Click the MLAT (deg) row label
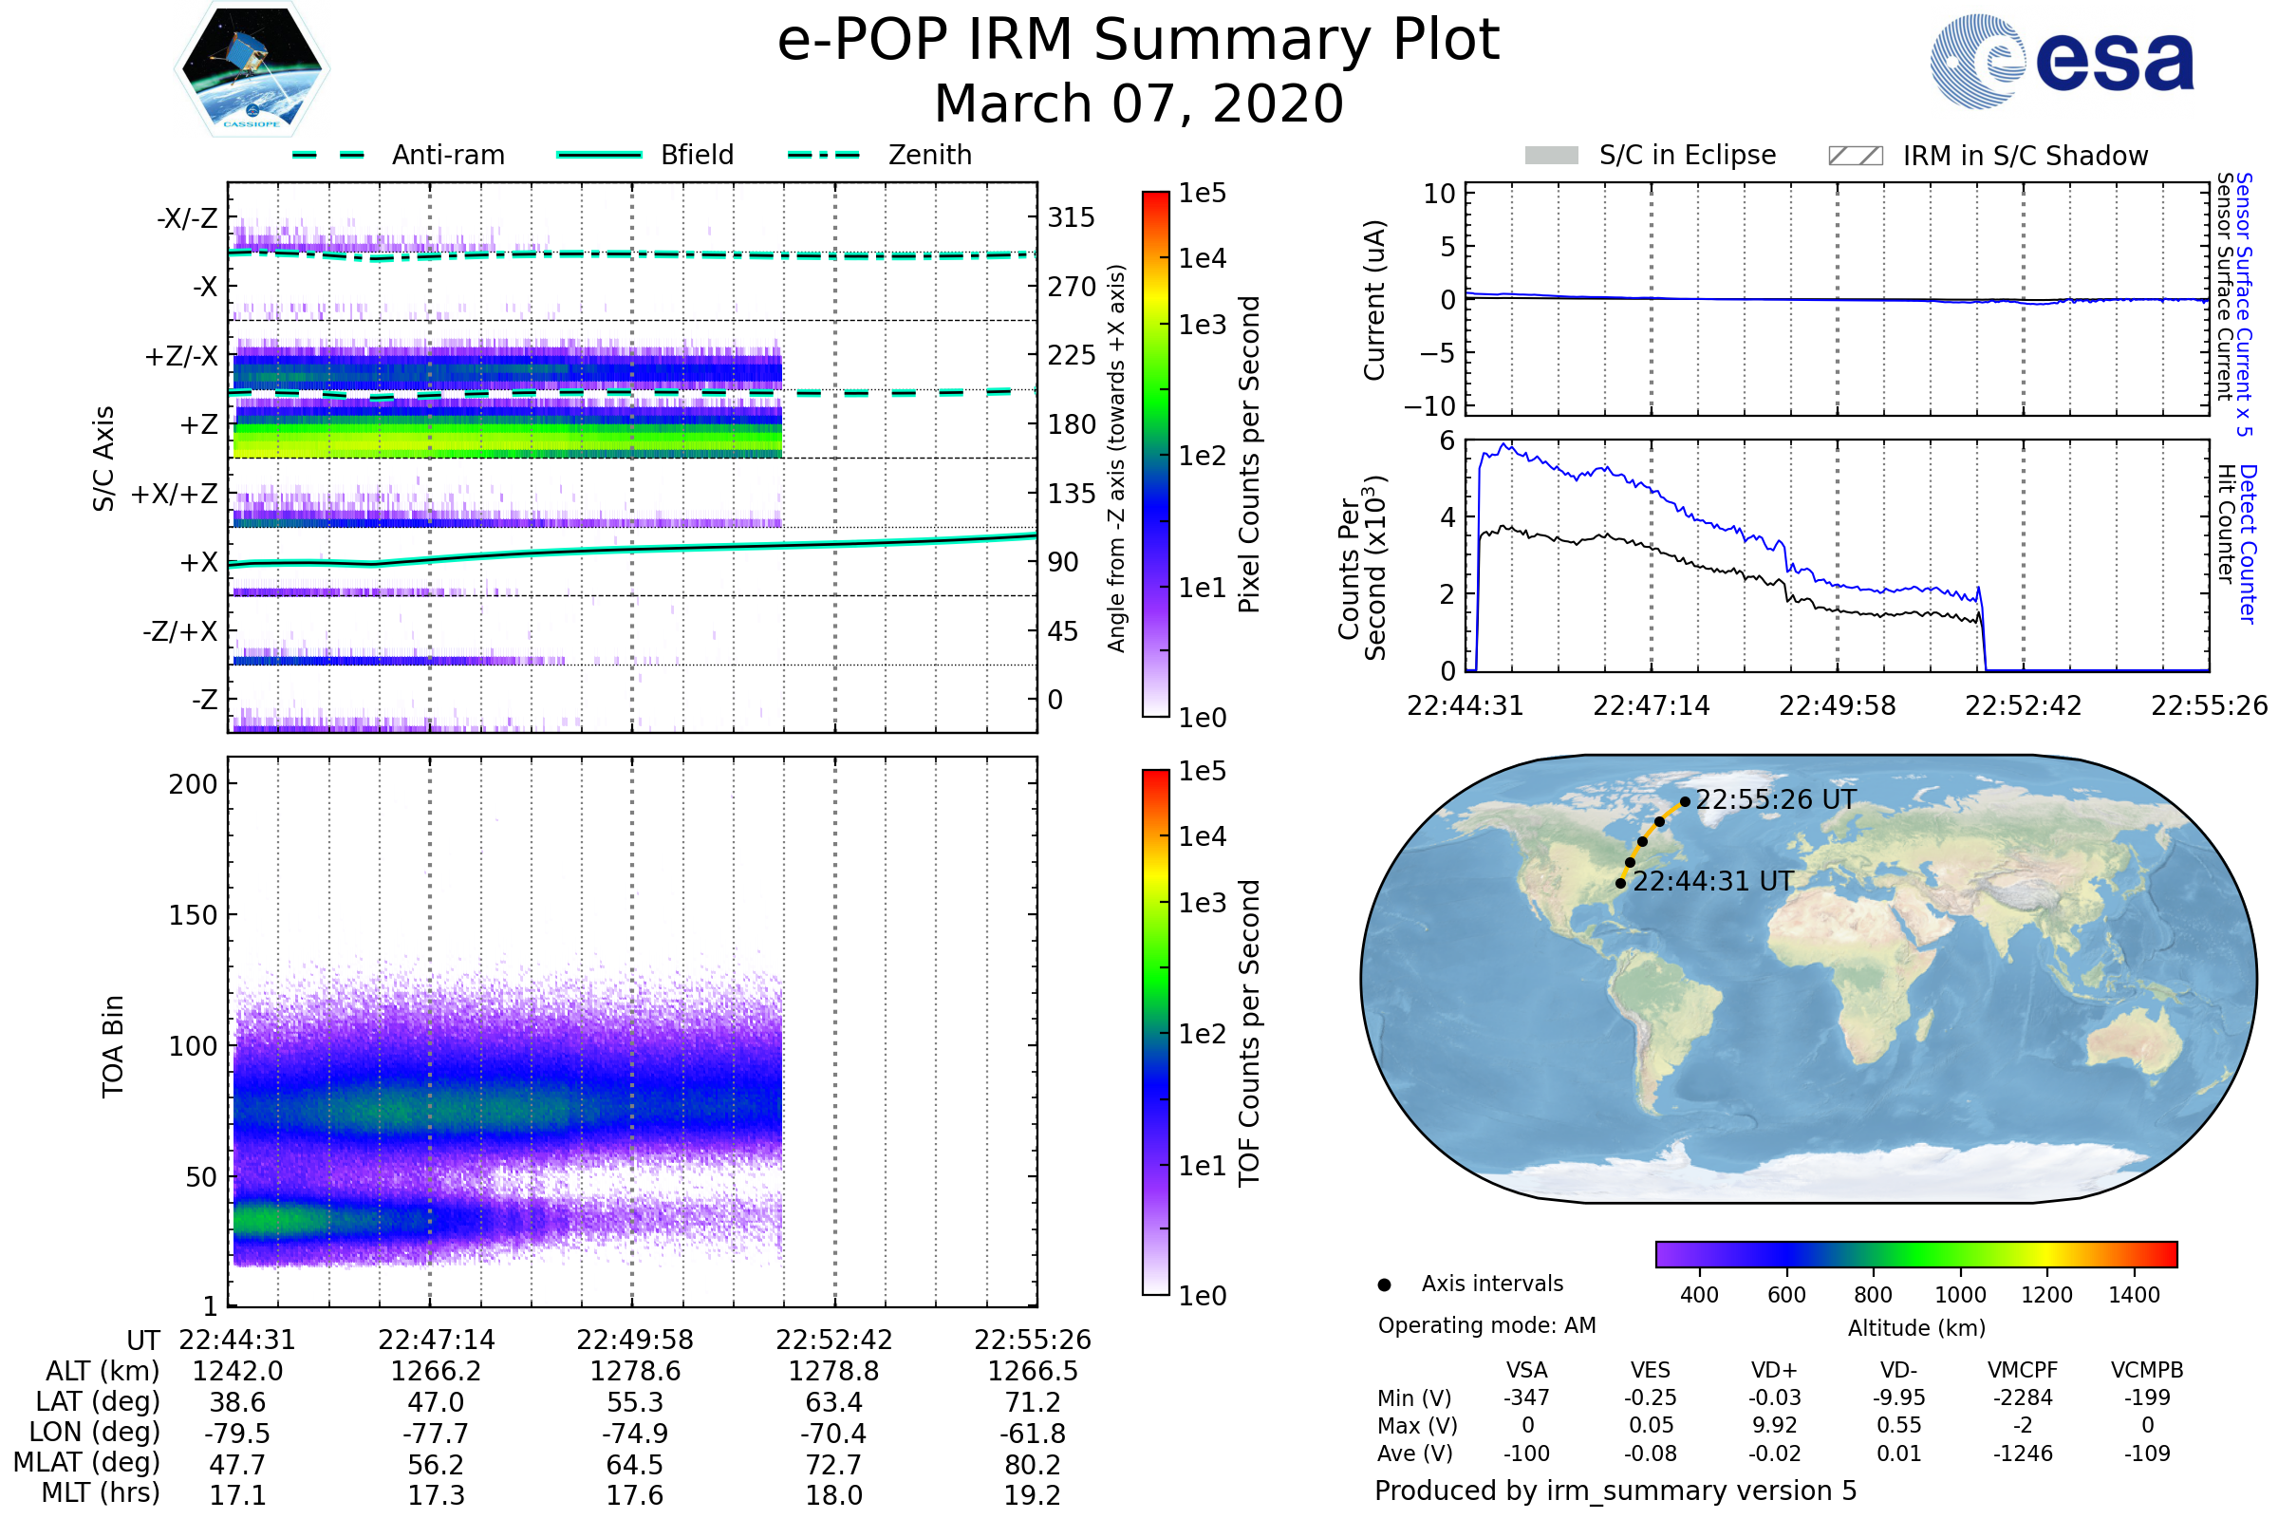This screenshot has width=2278, height=1519. click(87, 1462)
